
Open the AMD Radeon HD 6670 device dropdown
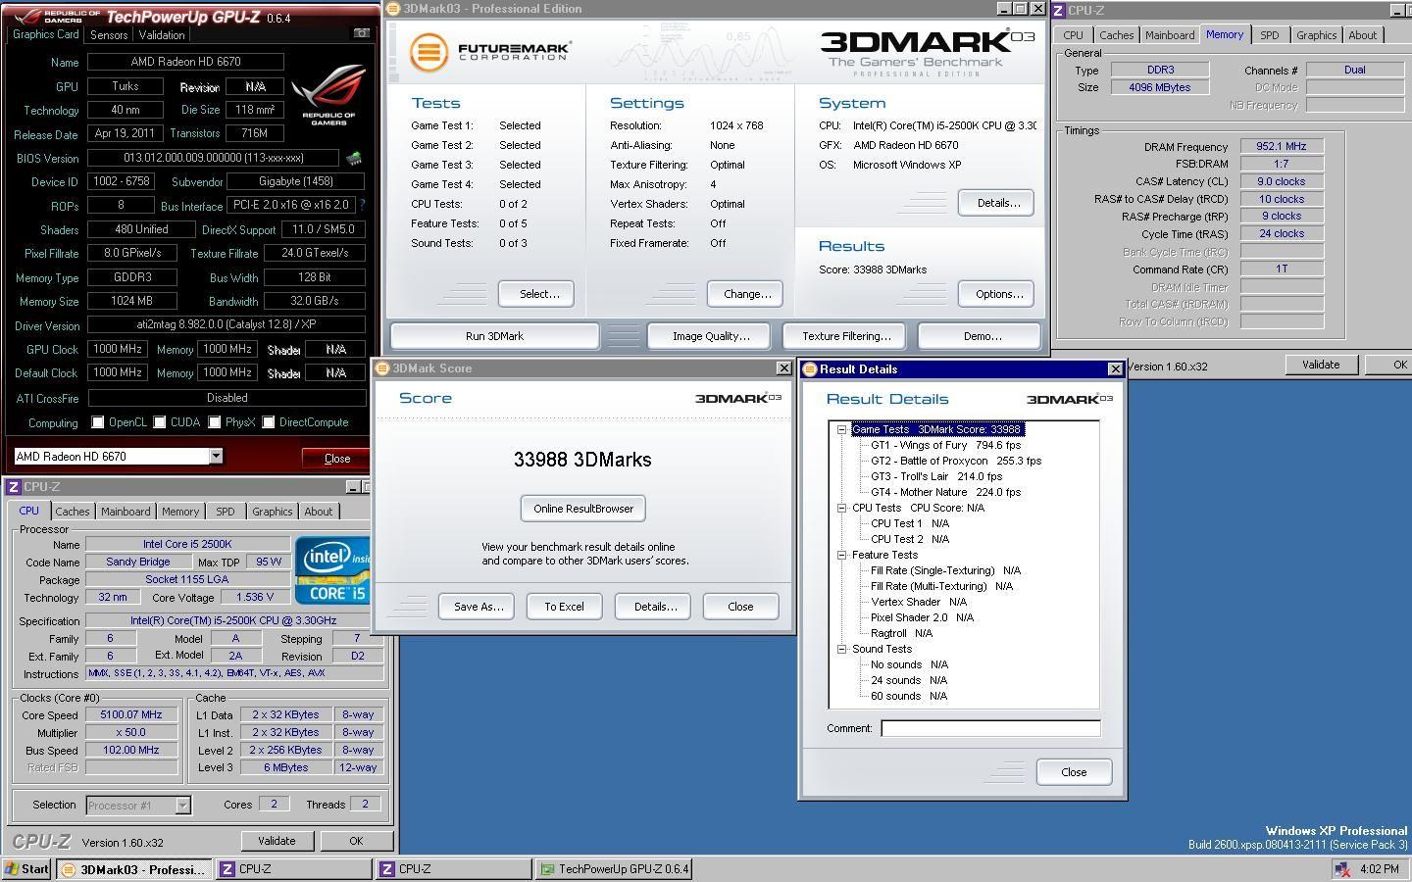216,456
